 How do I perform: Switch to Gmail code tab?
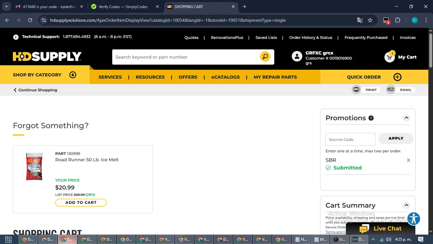tap(49, 7)
